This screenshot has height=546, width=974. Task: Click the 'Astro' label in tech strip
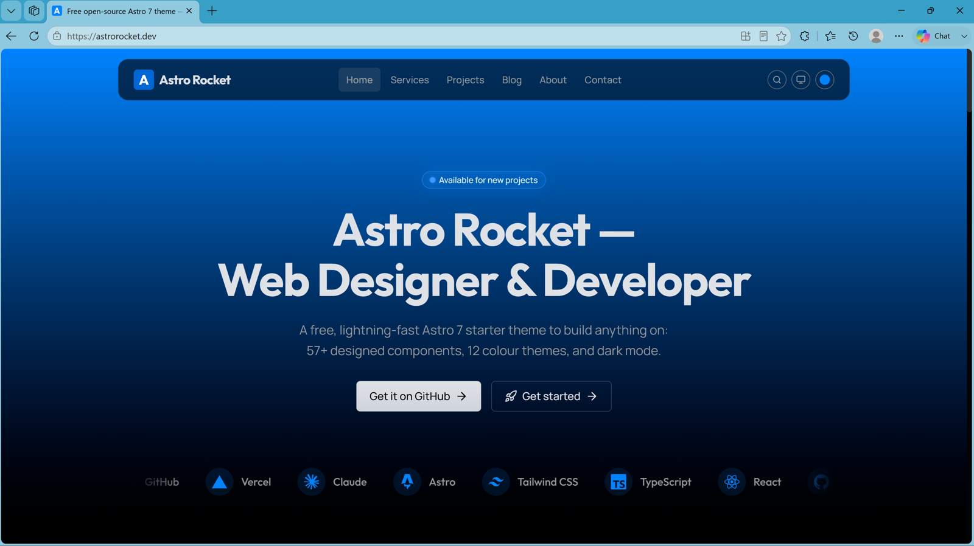(442, 482)
